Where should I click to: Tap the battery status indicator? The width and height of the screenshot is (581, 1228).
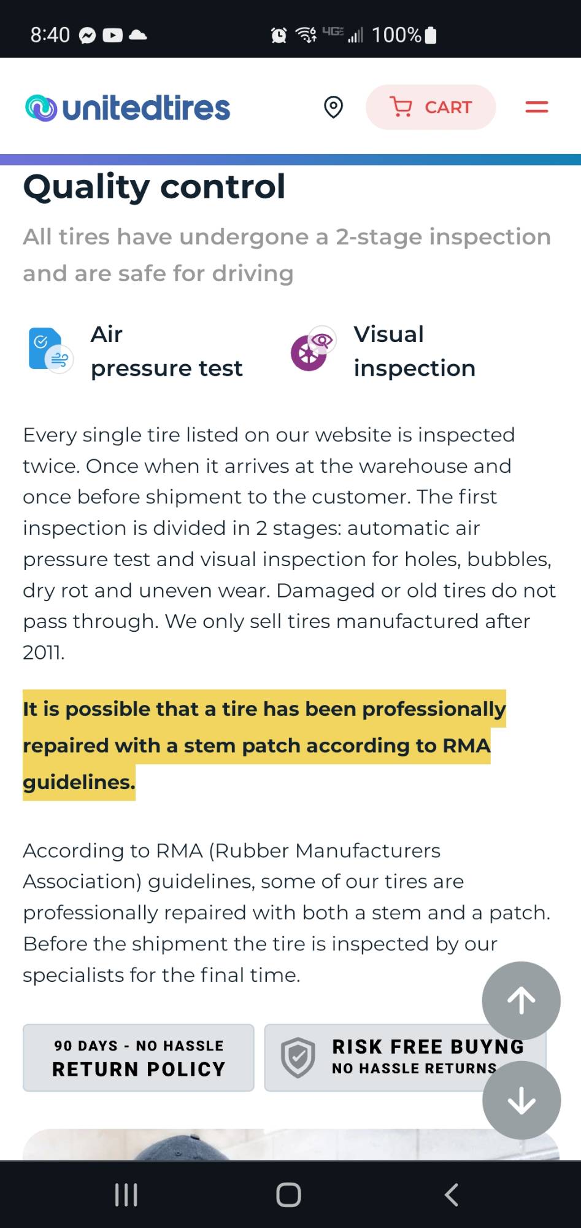coord(431,35)
